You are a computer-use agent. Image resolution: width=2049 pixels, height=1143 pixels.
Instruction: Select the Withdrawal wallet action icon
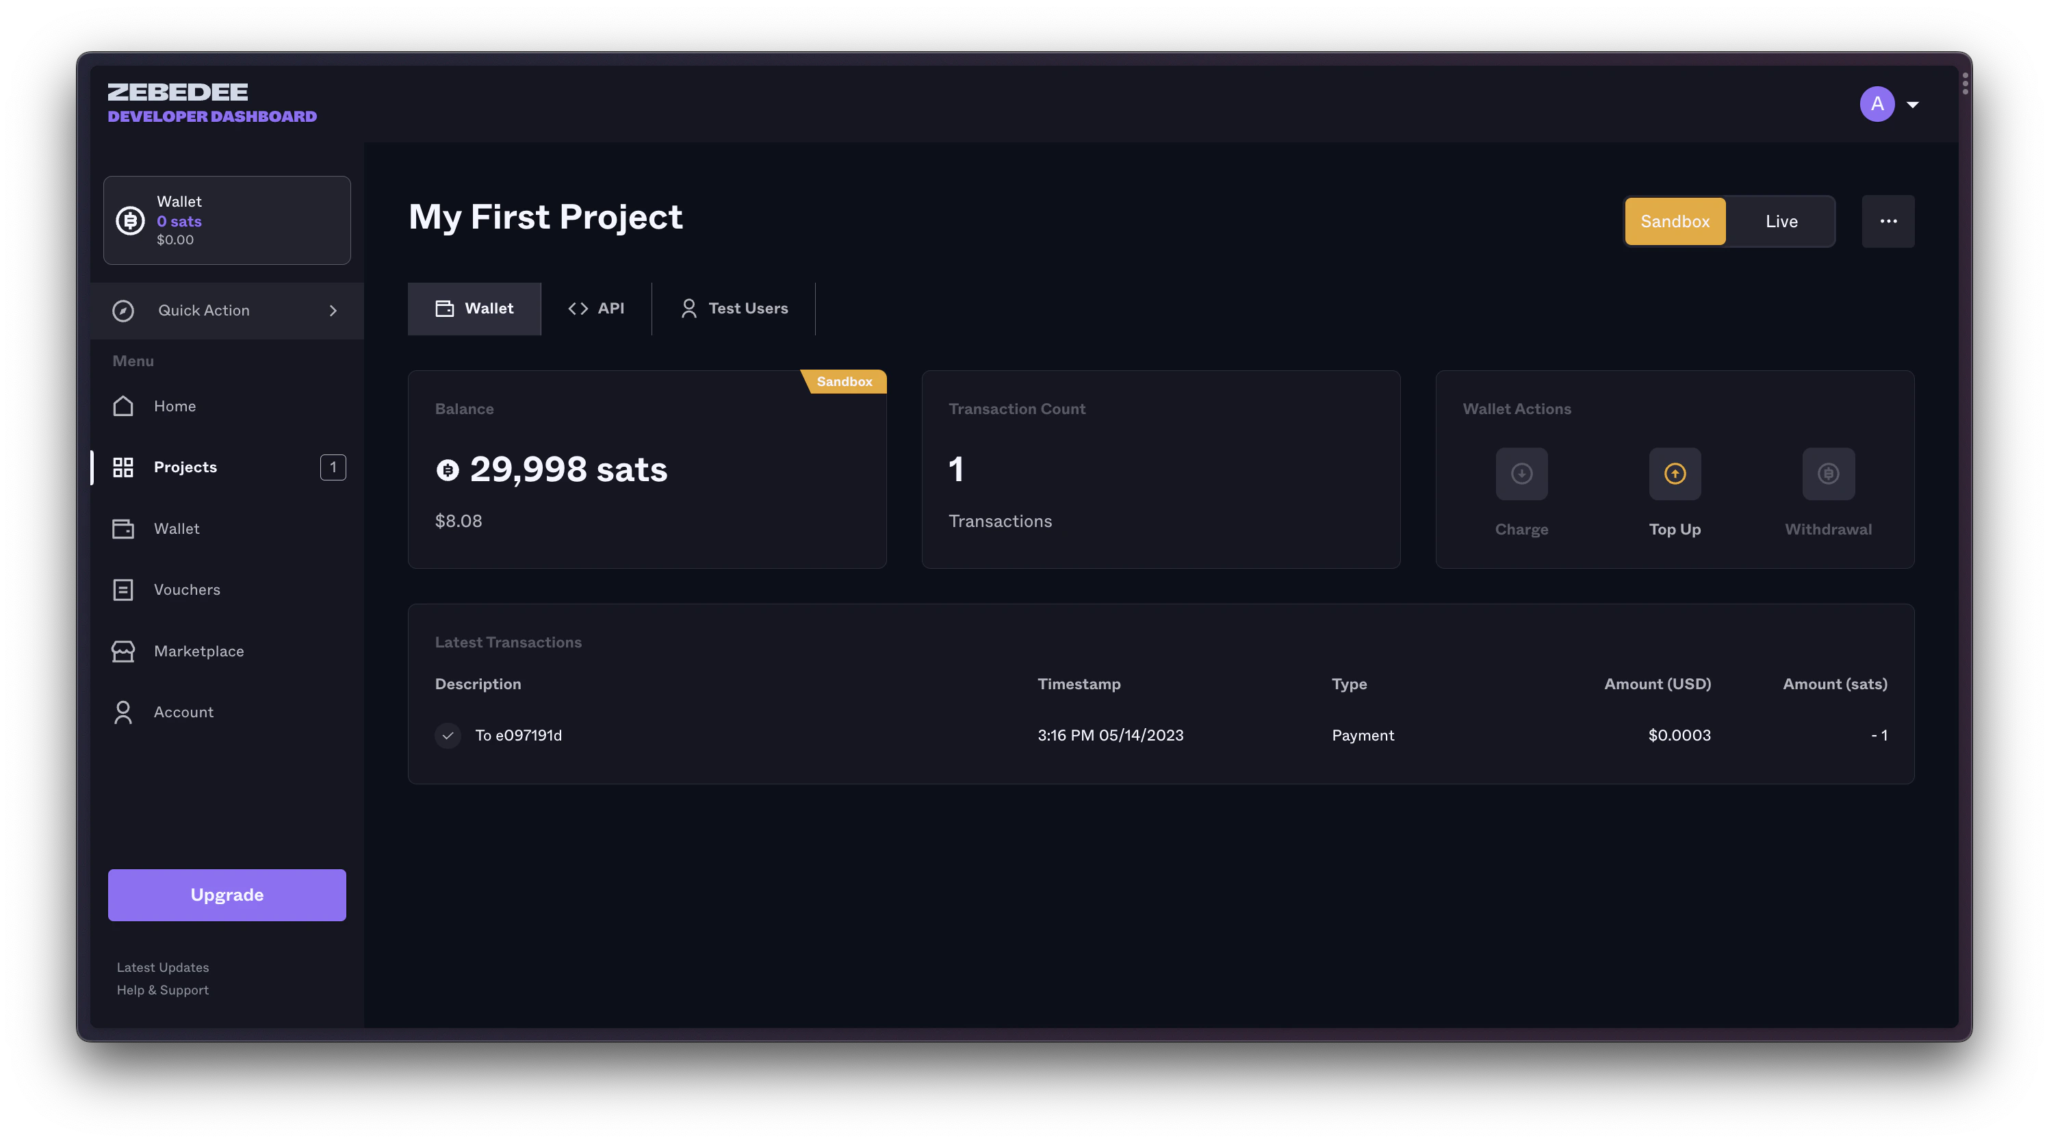(1827, 473)
